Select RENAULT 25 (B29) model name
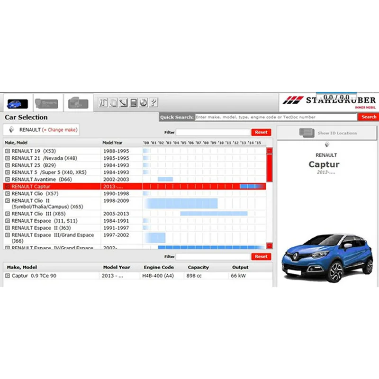 34,165
